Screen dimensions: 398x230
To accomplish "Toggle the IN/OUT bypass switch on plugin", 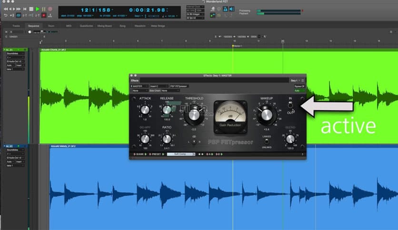I will pos(290,105).
